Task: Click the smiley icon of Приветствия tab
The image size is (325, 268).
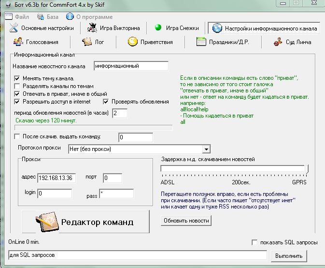Action: 133,42
